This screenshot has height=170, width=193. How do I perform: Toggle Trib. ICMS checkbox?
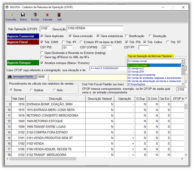[x=42, y=42]
